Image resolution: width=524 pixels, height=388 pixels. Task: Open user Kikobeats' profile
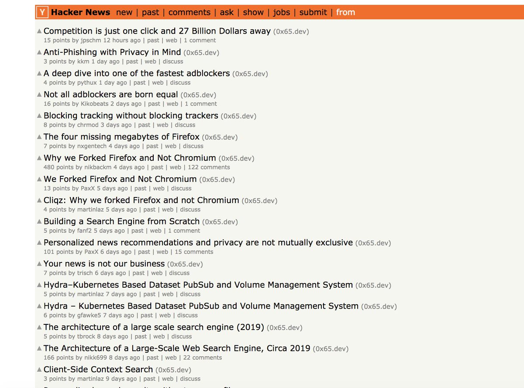click(95, 104)
